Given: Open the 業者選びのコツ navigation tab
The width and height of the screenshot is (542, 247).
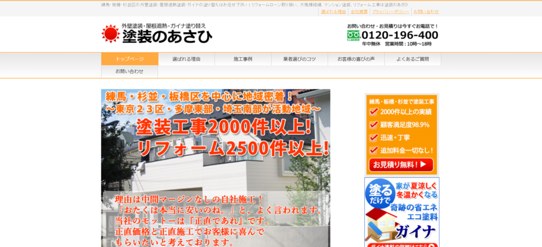Looking at the screenshot, I should pyautogui.click(x=300, y=59).
